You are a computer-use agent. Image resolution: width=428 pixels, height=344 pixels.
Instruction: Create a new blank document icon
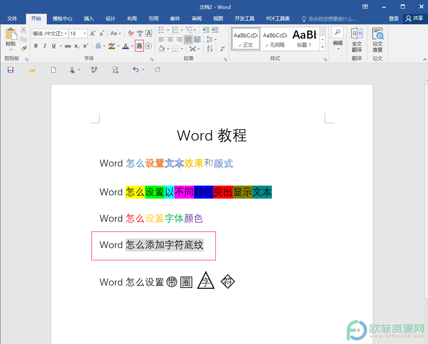[x=54, y=70]
